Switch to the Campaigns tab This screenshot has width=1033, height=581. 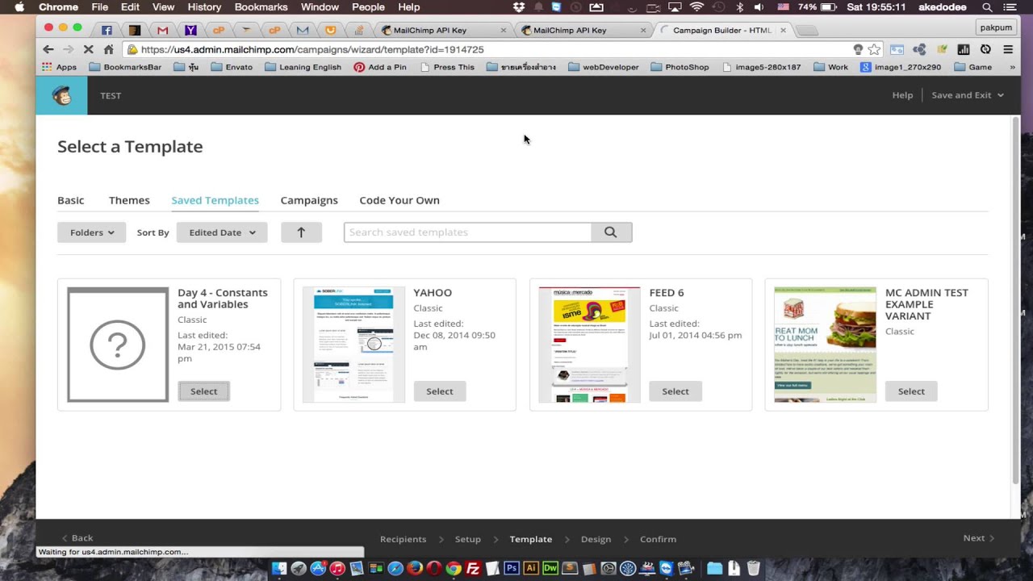[x=309, y=200]
